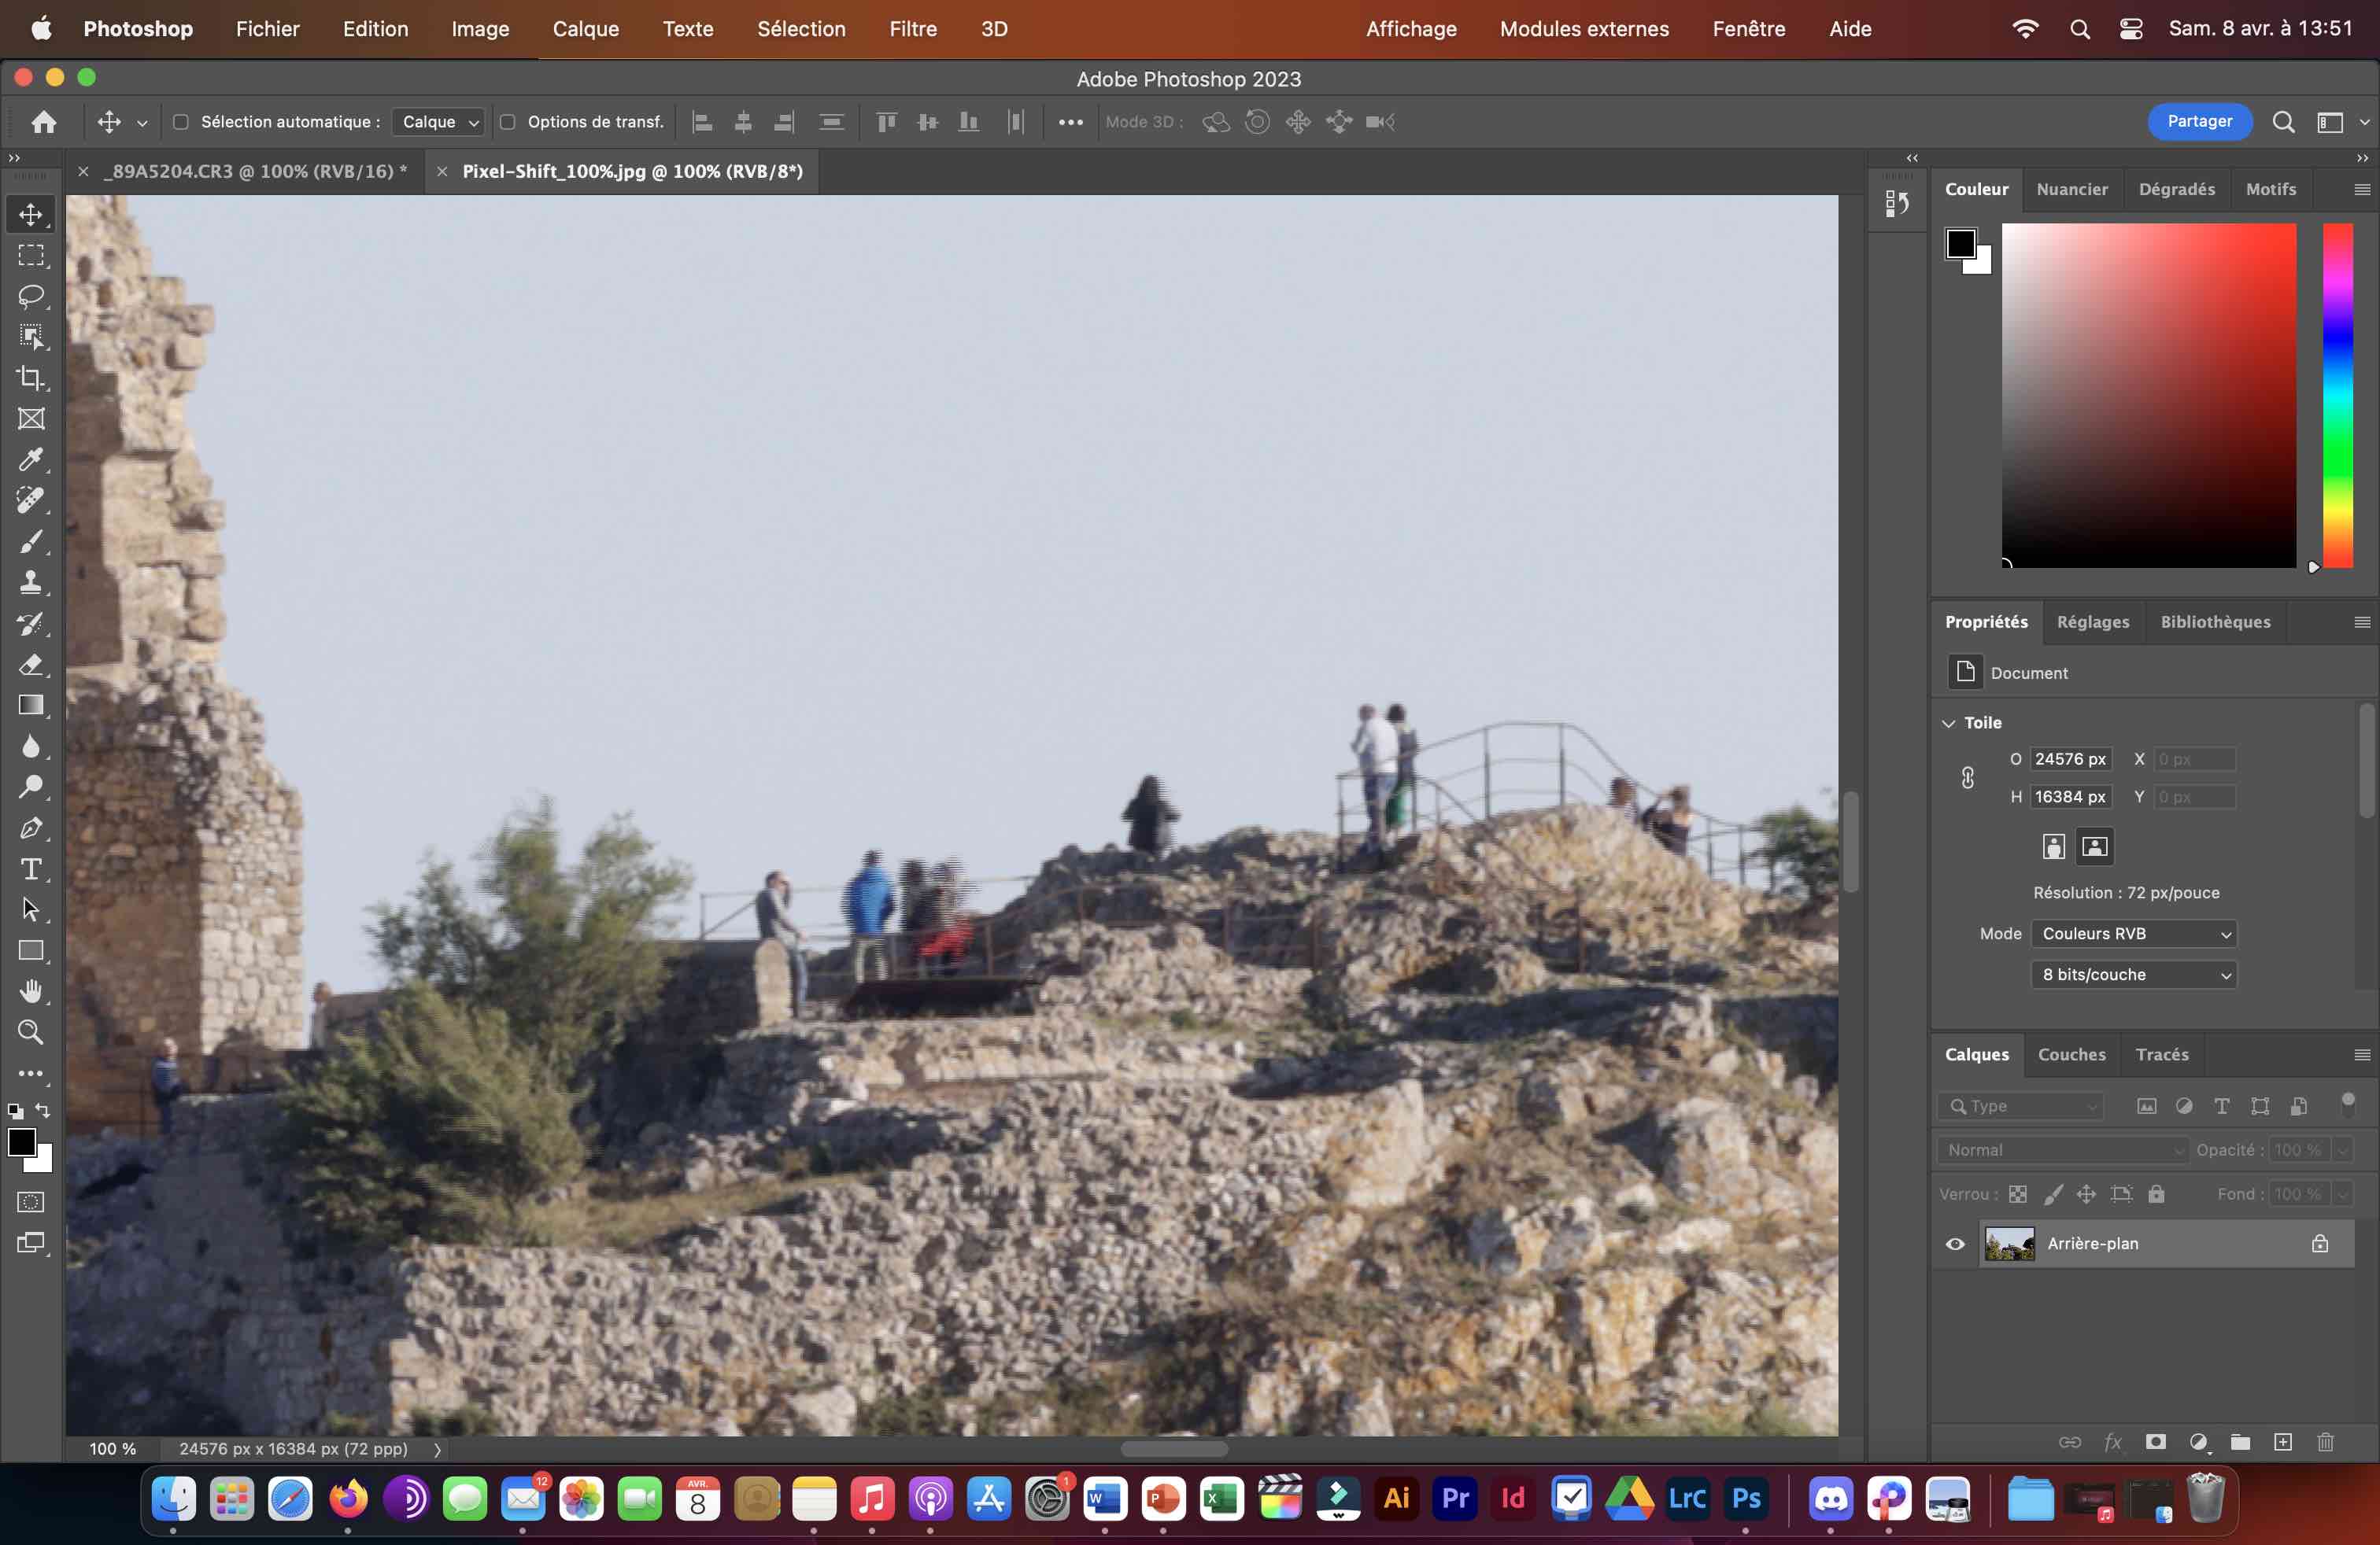Screen dimensions: 2380x1545
Task: Create a new layer icon
Action: pos(2283,1442)
